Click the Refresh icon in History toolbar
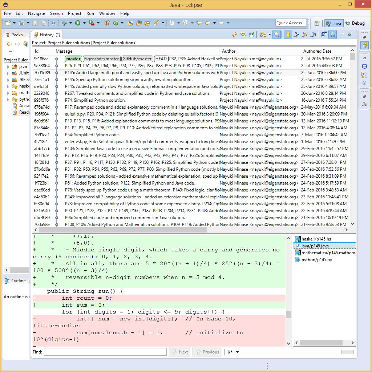Image resolution: width=372 pixels, height=372 pixels. (x=234, y=35)
